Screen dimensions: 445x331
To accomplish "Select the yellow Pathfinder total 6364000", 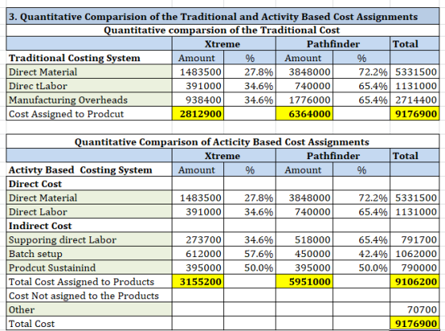I will (x=304, y=114).
